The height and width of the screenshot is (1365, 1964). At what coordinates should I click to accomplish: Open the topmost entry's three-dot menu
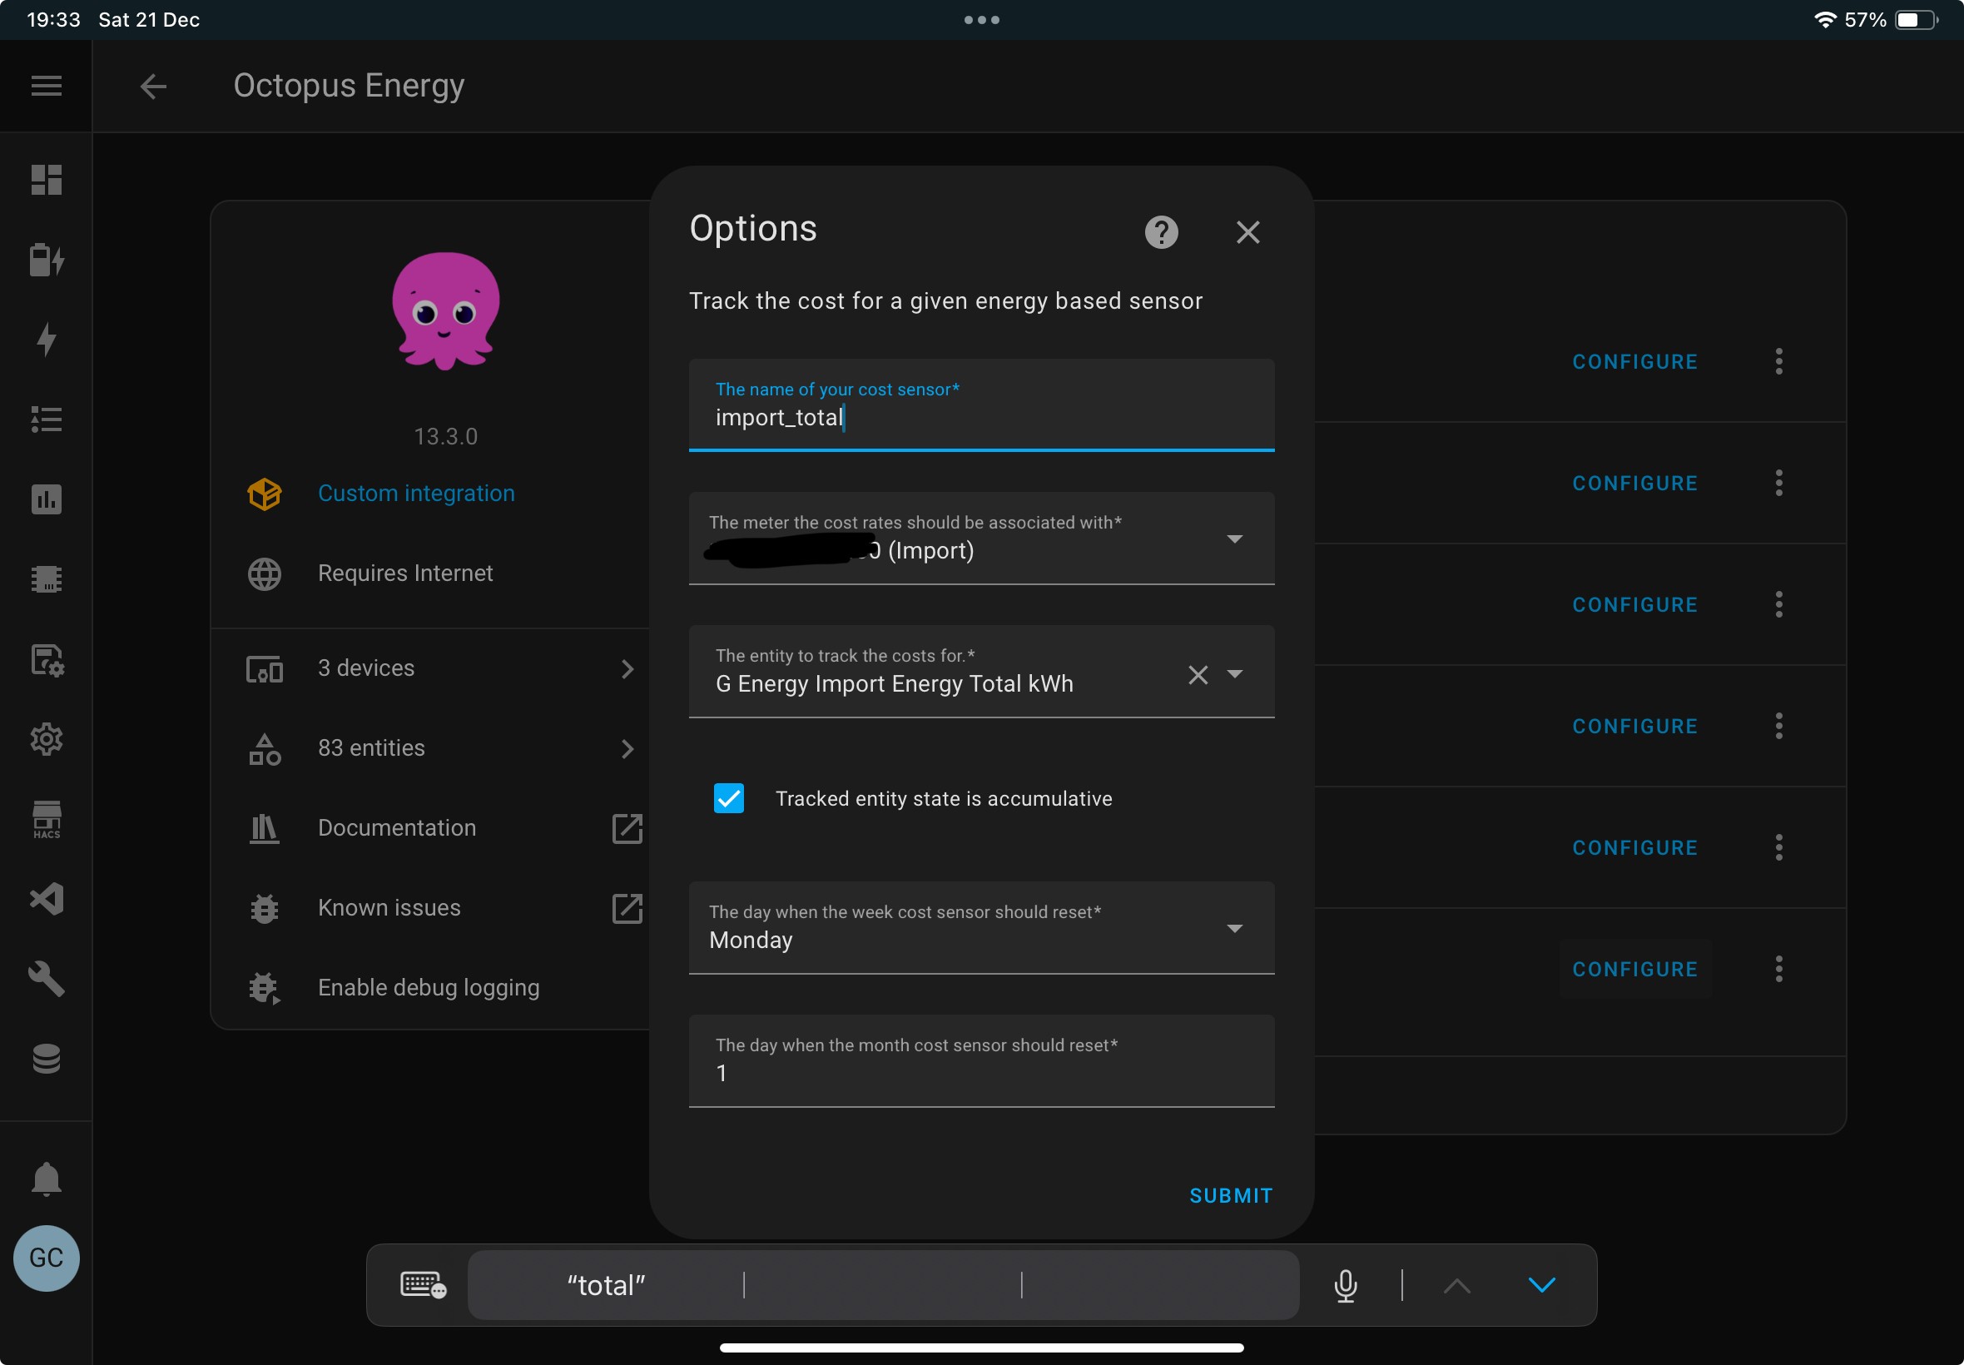(x=1778, y=362)
